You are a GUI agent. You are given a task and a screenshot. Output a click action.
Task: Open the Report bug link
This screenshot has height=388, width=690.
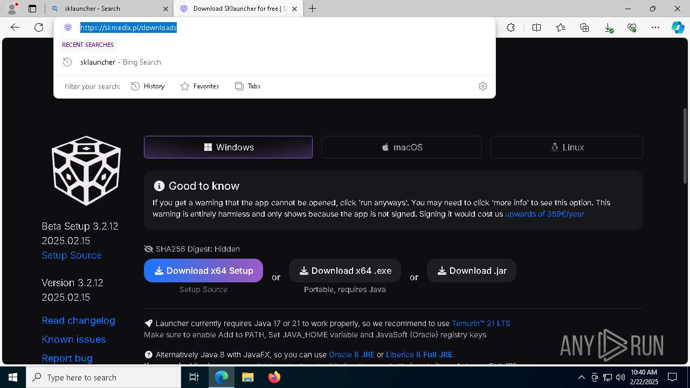tap(67, 358)
